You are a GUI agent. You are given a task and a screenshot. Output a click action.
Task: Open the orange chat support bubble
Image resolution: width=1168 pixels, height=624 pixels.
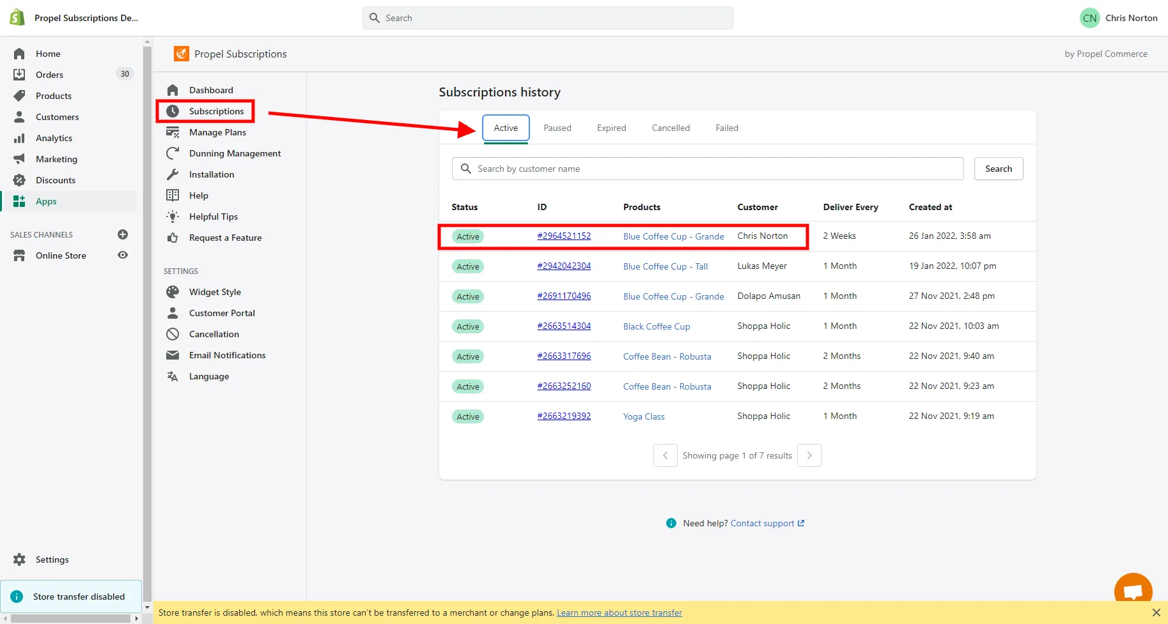[1133, 589]
